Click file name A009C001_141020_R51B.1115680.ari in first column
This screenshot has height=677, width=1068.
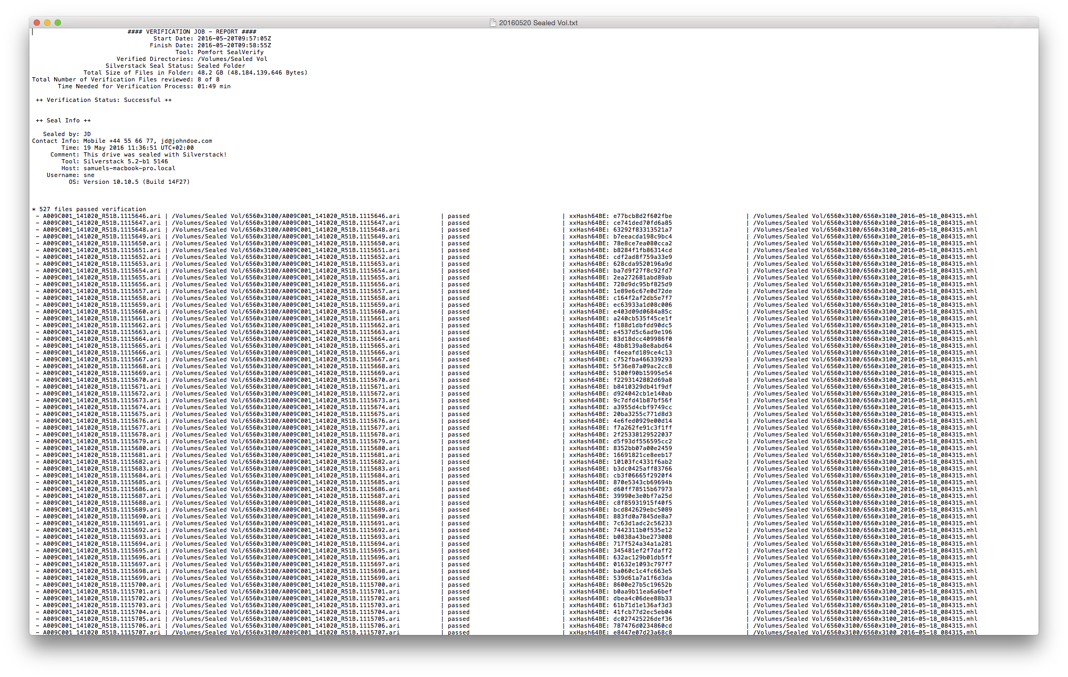pyautogui.click(x=102, y=448)
